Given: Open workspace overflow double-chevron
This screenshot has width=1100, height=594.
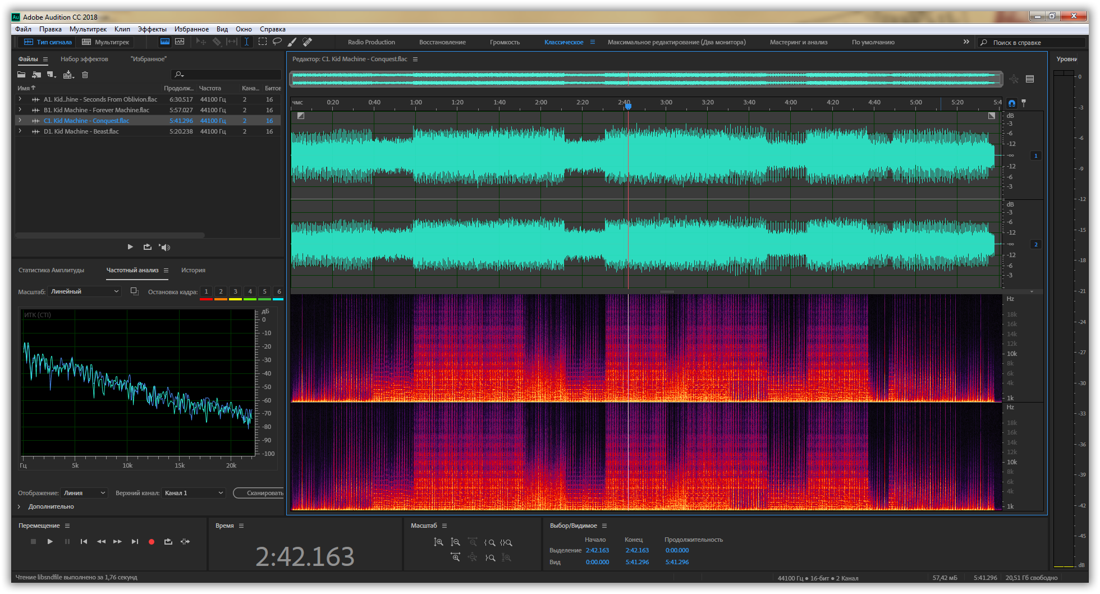Looking at the screenshot, I should coord(966,42).
